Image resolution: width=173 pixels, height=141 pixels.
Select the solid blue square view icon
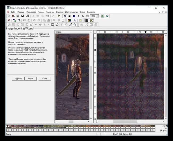point(74,16)
